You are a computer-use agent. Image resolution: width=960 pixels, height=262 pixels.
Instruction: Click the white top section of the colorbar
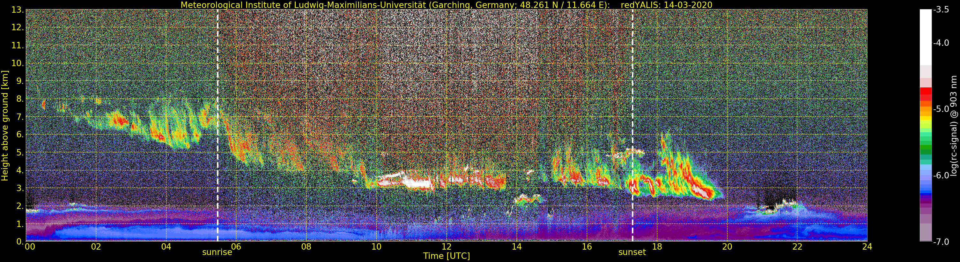tap(926, 37)
